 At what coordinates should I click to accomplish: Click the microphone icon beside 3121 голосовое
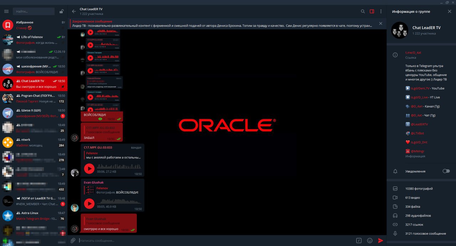(x=395, y=234)
